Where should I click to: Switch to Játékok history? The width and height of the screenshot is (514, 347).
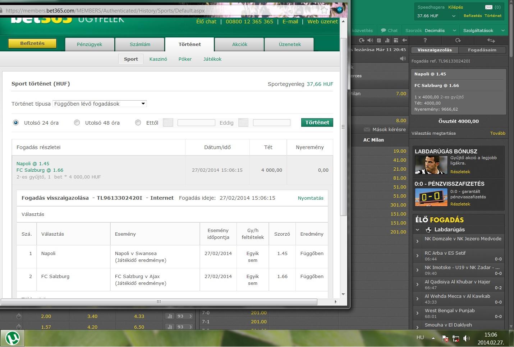[x=212, y=59]
